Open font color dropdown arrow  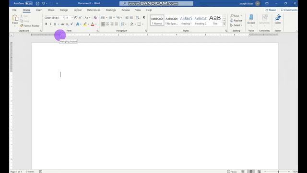tap(96, 24)
